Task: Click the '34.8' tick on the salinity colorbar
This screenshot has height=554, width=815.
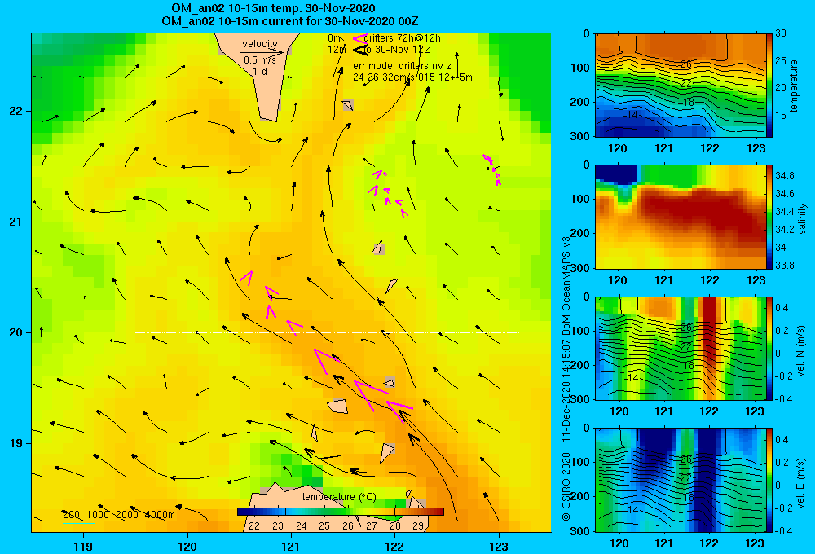Action: [784, 176]
